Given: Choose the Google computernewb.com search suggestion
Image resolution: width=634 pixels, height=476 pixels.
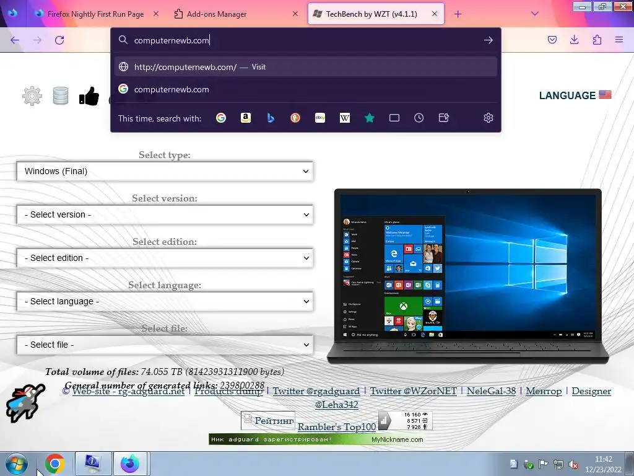Looking at the screenshot, I should coord(306,89).
